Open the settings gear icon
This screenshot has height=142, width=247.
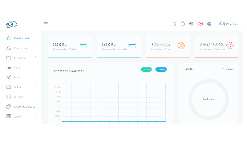pos(191,24)
